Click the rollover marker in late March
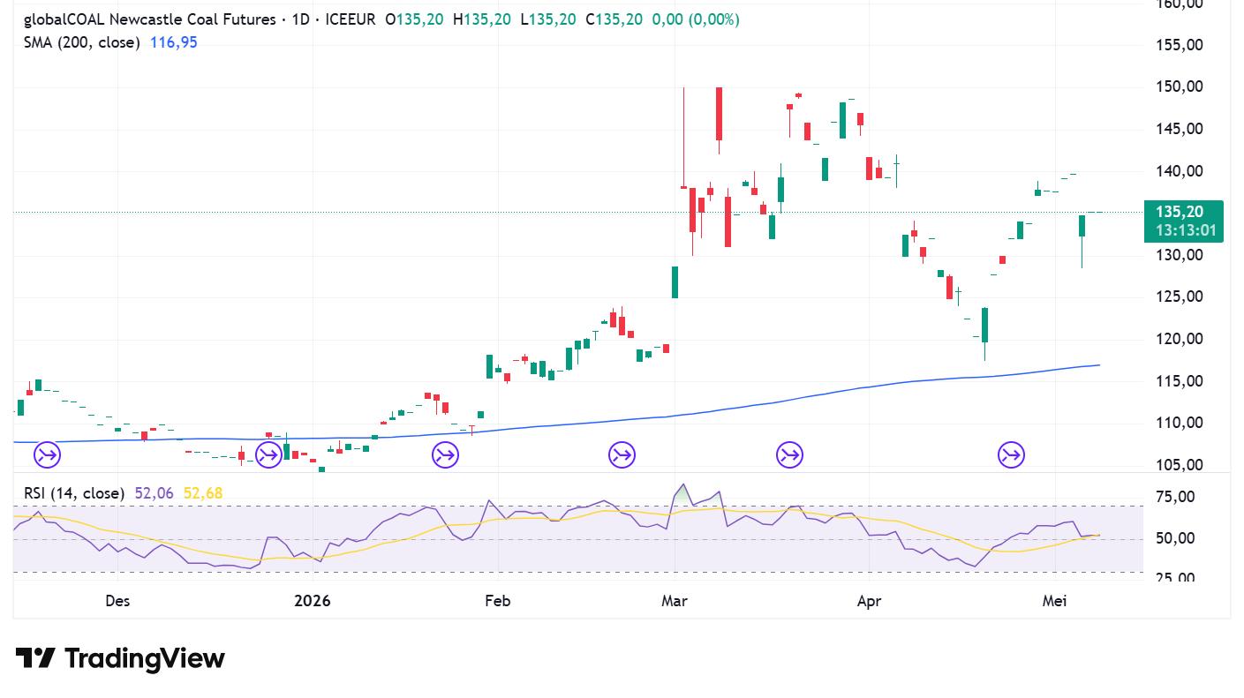The width and height of the screenshot is (1244, 698). click(x=789, y=455)
